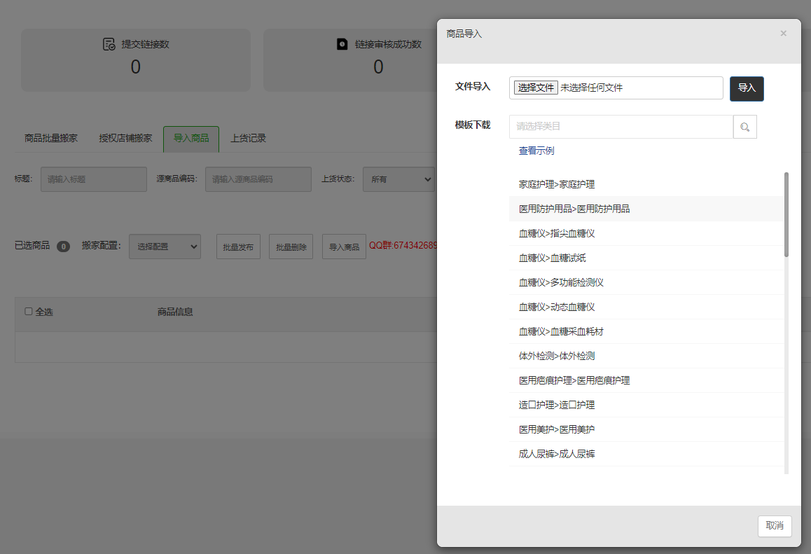The width and height of the screenshot is (811, 554).
Task: Click the 标题 input field
Action: (x=94, y=179)
